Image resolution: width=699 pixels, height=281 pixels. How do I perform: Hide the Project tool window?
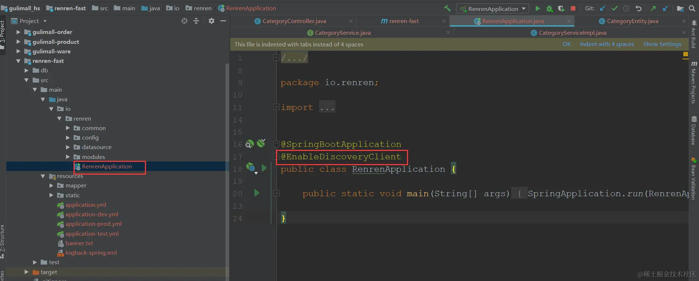pos(223,21)
